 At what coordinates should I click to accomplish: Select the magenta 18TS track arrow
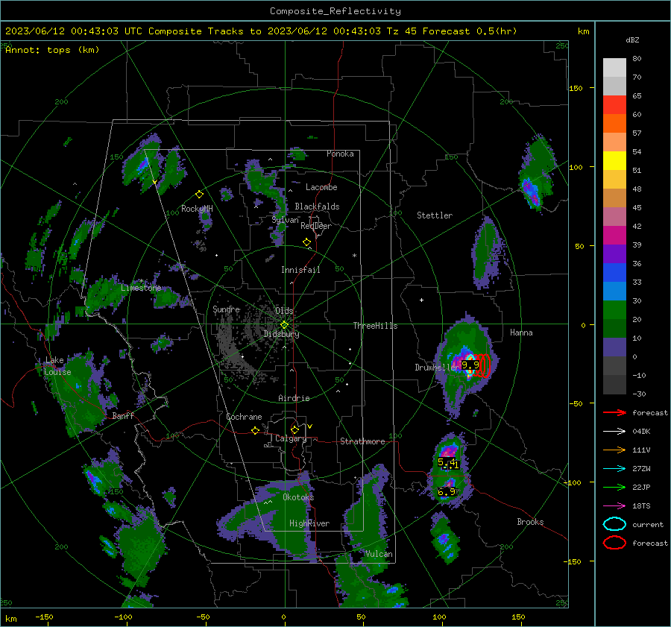coord(614,506)
